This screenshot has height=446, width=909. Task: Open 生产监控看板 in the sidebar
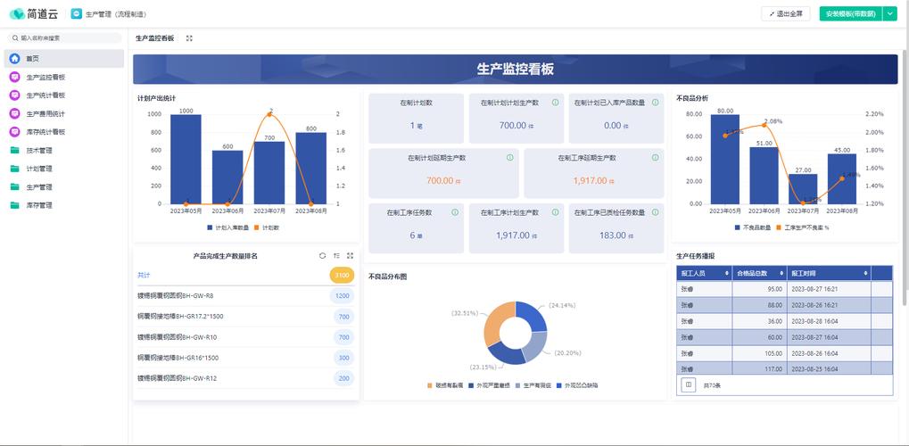(64, 77)
